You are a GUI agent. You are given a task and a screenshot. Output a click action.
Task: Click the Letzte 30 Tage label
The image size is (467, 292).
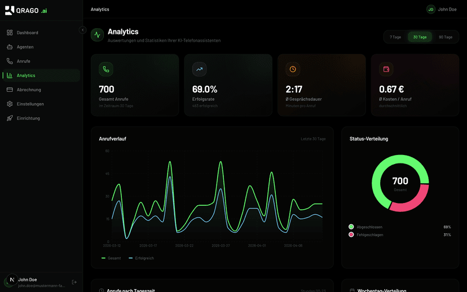click(x=313, y=139)
